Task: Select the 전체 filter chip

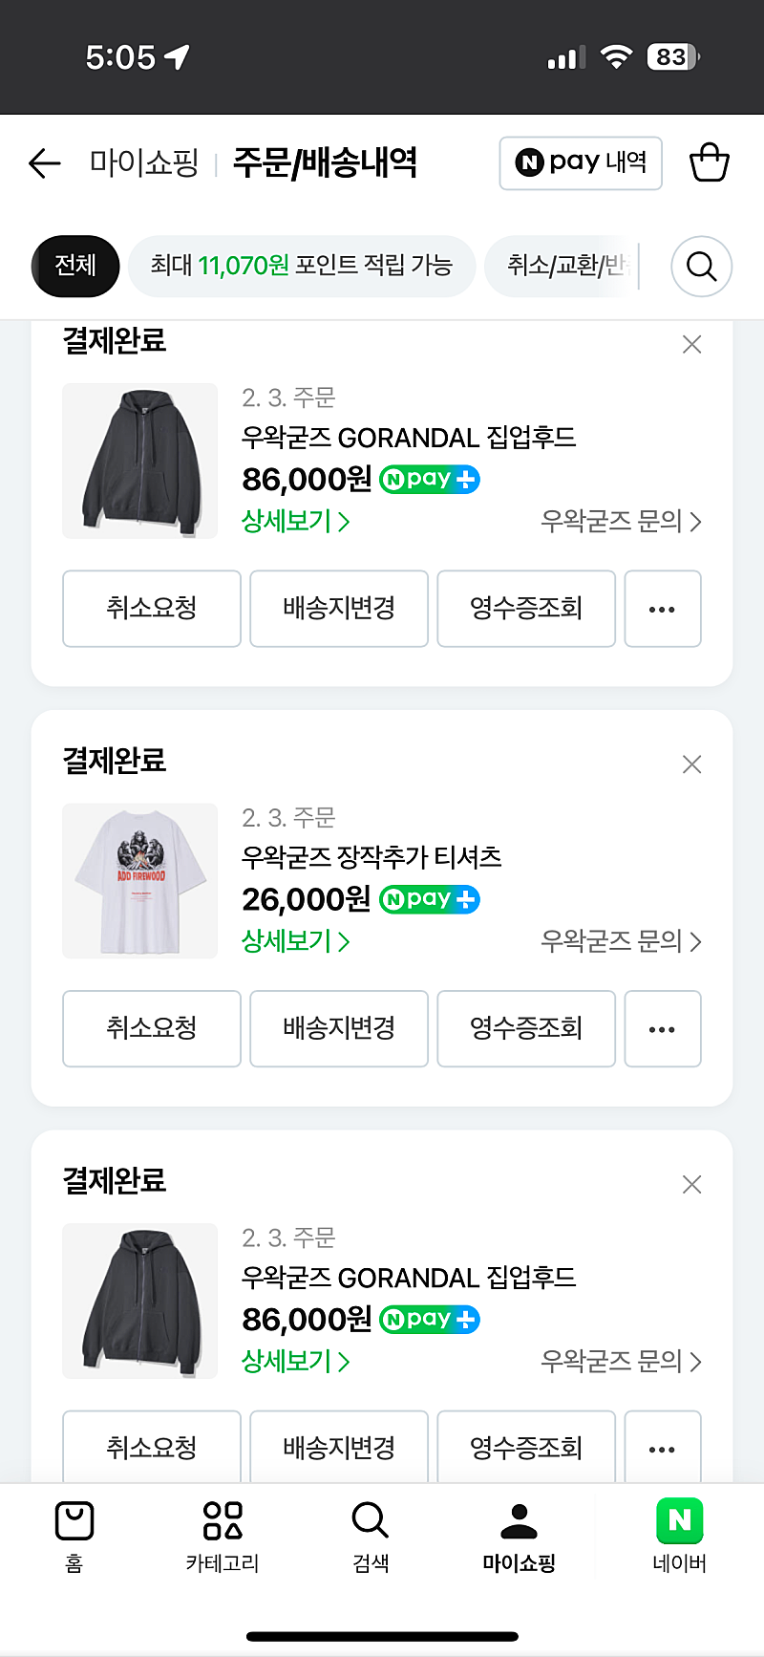Action: pos(75,265)
